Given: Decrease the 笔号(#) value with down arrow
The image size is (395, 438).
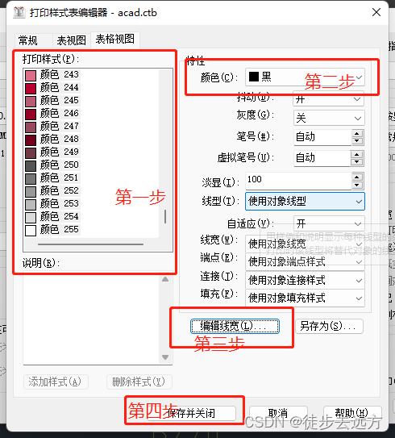Looking at the screenshot, I should tap(357, 141).
